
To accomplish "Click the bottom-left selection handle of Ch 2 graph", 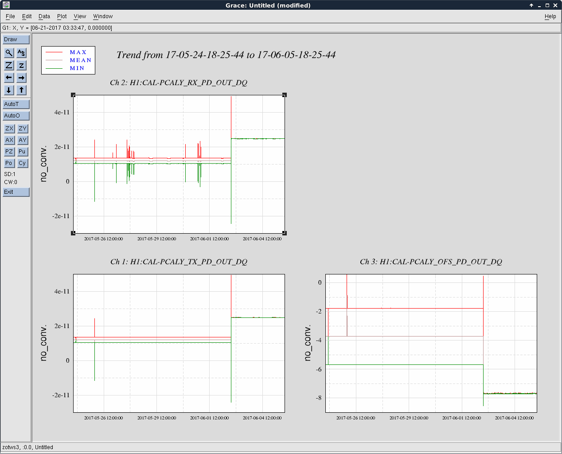I will tap(74, 233).
